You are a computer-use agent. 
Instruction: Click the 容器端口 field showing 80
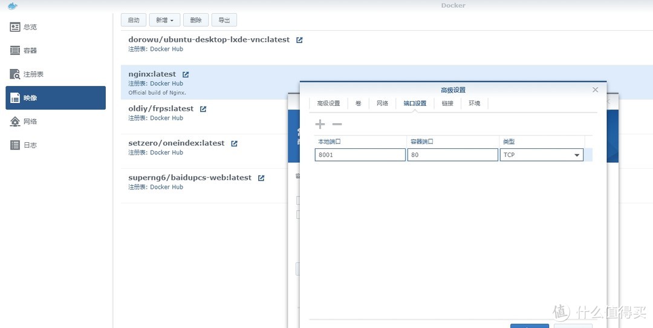(453, 155)
